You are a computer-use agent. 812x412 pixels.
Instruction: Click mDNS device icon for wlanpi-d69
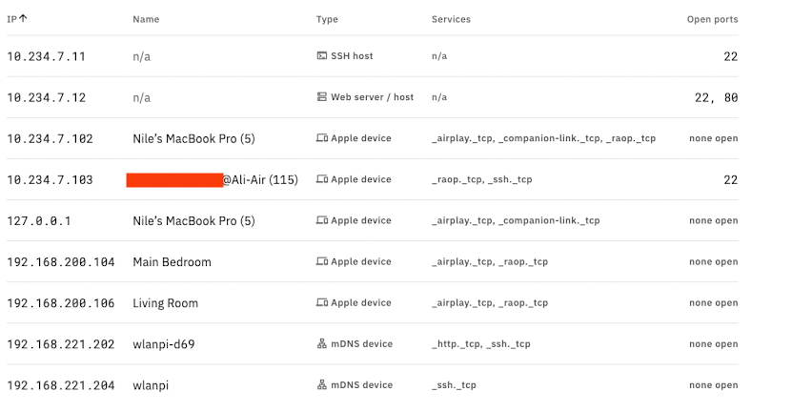pyautogui.click(x=321, y=343)
